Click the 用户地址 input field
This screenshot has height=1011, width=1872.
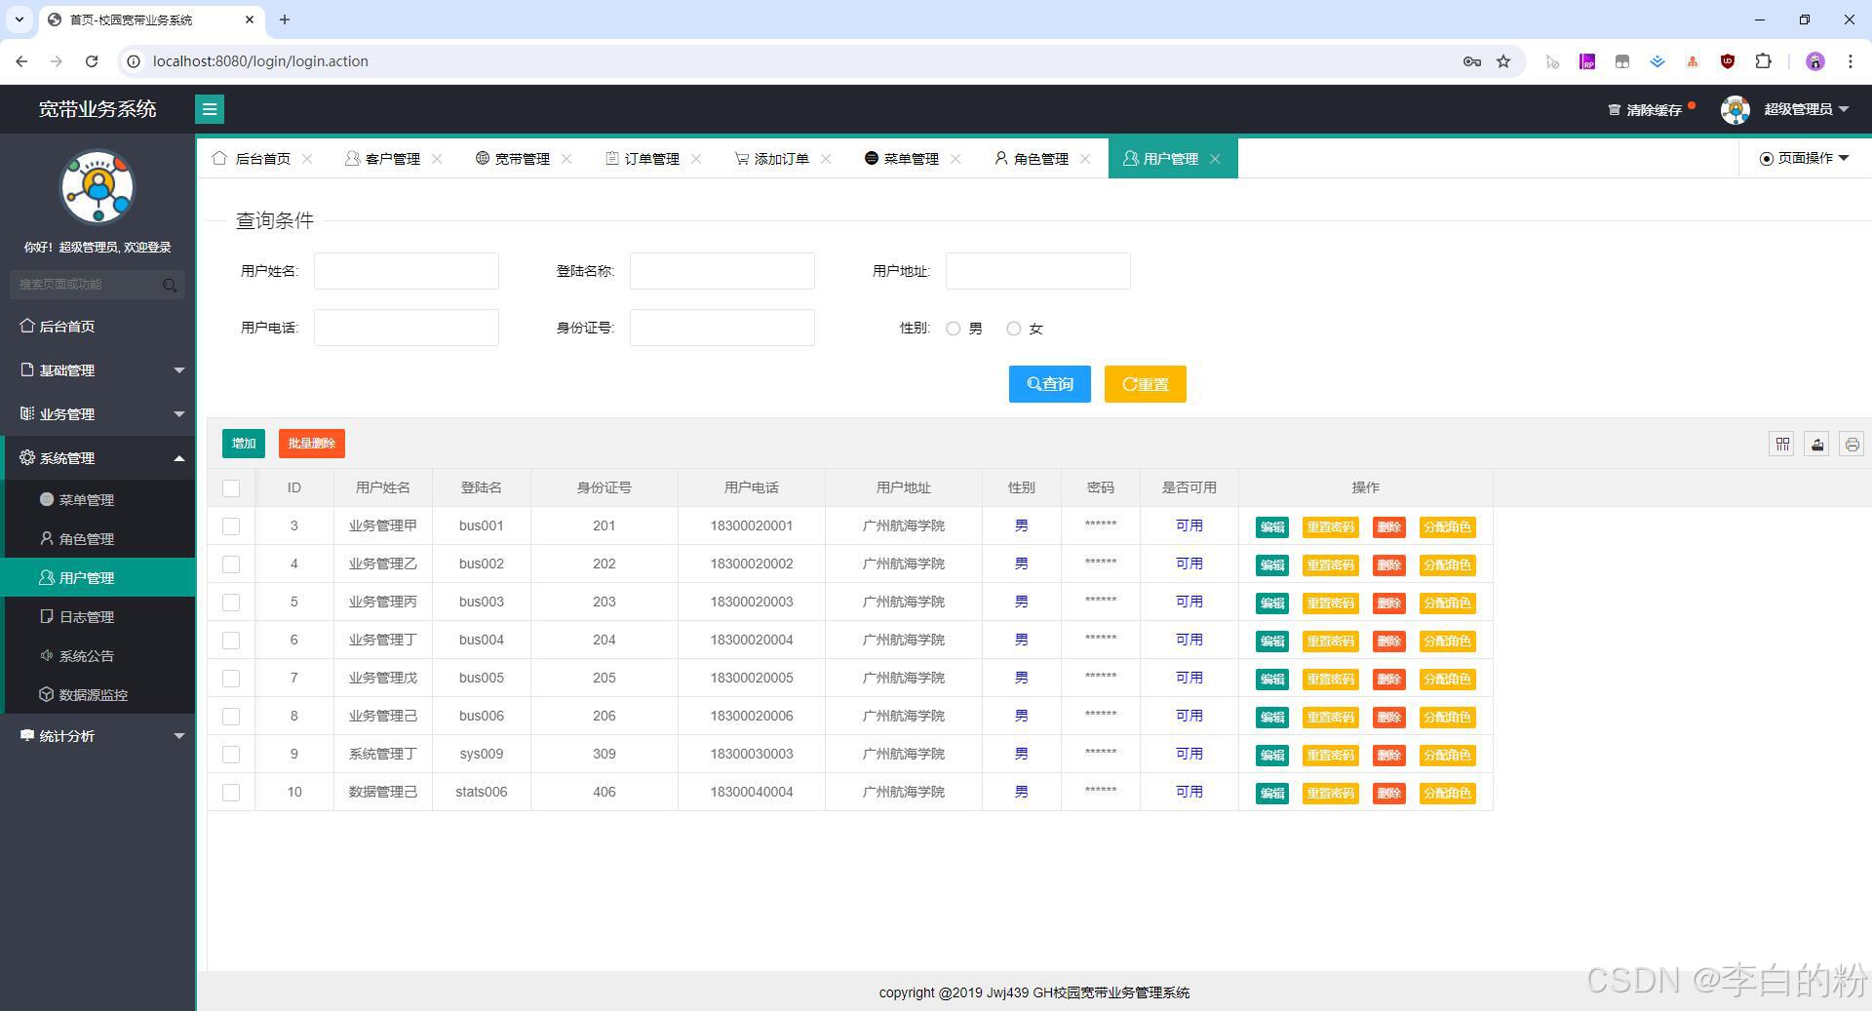tap(1038, 271)
